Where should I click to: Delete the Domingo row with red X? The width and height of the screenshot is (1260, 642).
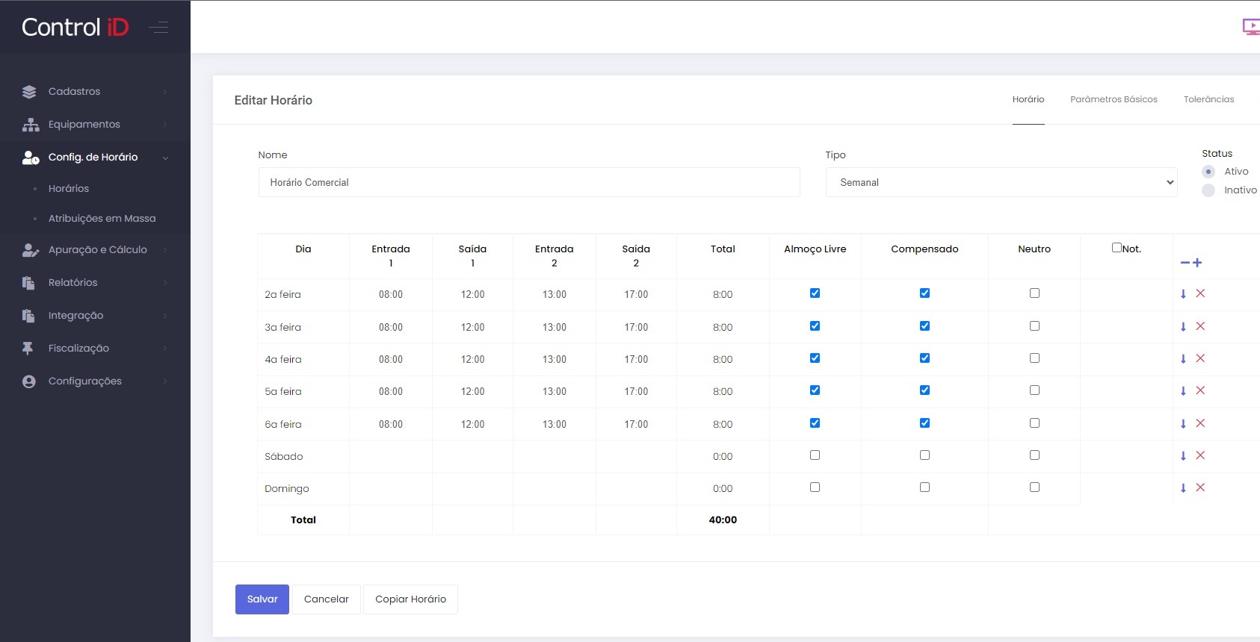(x=1200, y=487)
